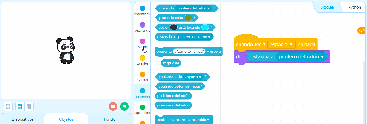Click the ¿pulsado botón del ratón? block

tap(180, 86)
